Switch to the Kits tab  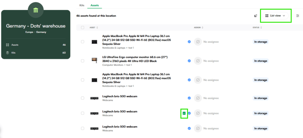(82, 5)
